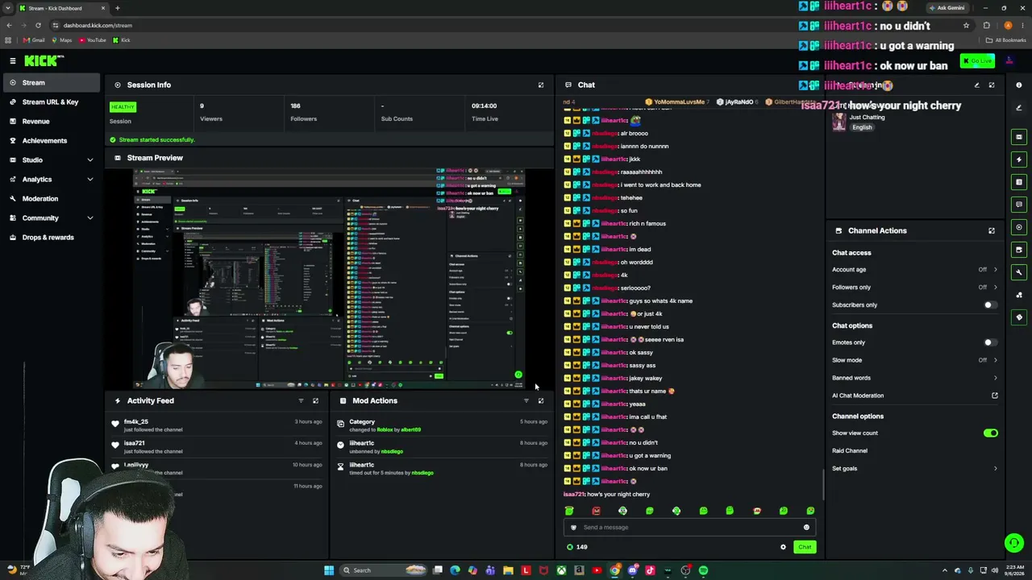
Task: Click the lightning bolt icon in right rail
Action: tap(1019, 159)
